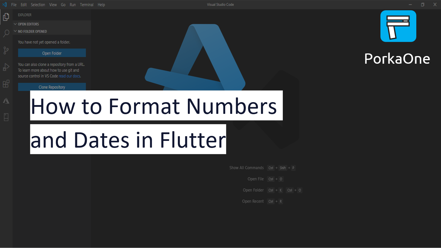Screen dimensions: 441x248
Task: Open the Run menu
Action: 73,5
